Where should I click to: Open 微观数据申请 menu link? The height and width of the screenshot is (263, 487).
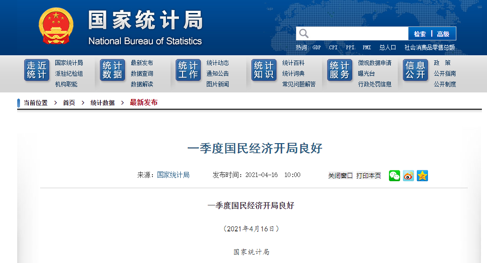375,63
